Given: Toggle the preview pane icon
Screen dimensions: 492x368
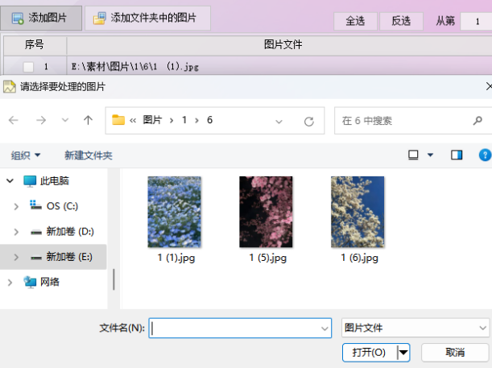Looking at the screenshot, I should coord(457,155).
